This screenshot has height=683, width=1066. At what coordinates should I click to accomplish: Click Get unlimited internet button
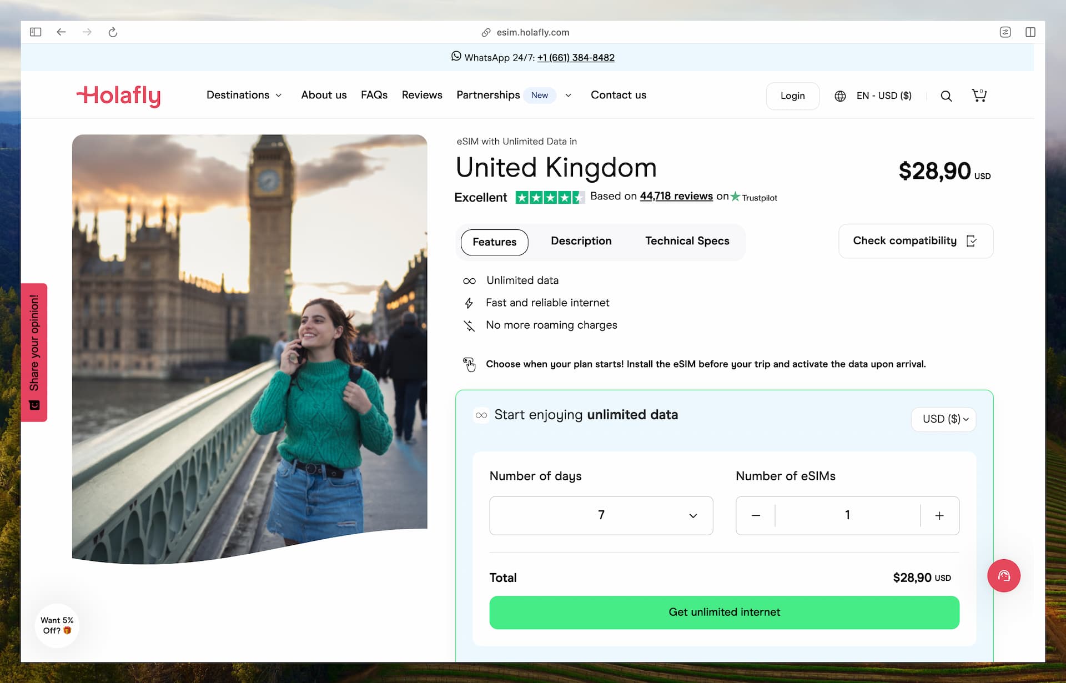click(x=724, y=611)
